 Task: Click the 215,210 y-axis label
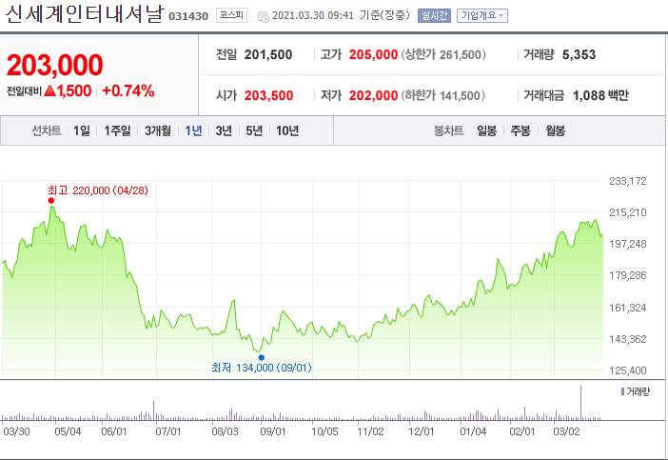click(x=627, y=212)
